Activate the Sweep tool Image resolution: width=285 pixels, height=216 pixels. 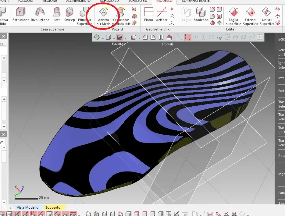pos(69,16)
